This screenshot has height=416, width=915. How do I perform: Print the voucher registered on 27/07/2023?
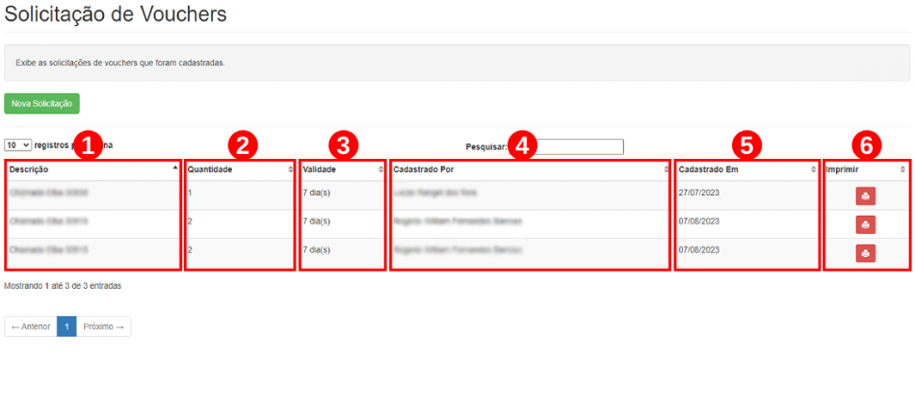pyautogui.click(x=866, y=196)
